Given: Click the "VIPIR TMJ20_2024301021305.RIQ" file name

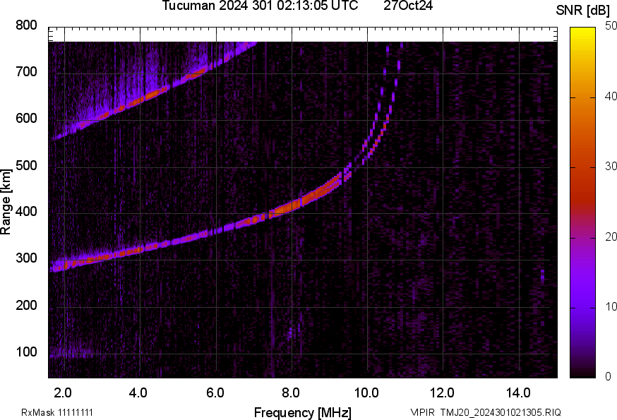Looking at the screenshot, I should [486, 413].
